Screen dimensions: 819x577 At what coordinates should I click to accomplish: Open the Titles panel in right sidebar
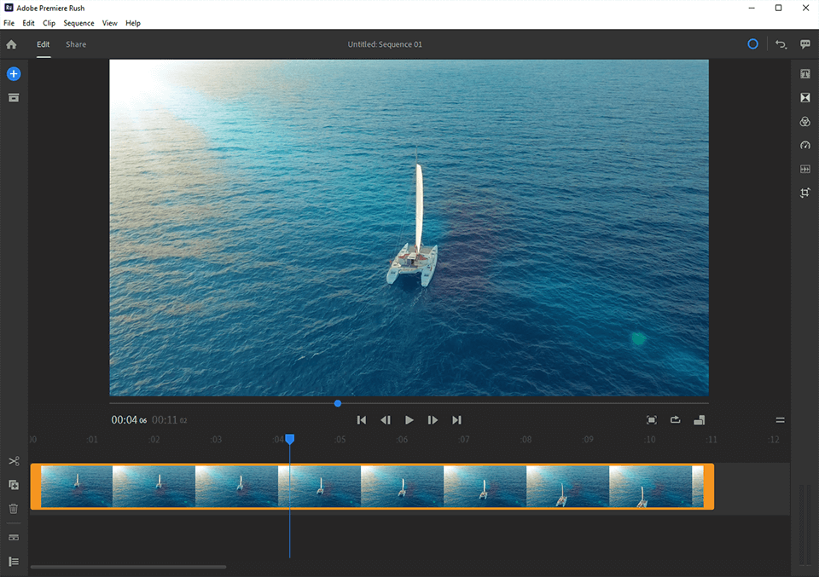coord(804,75)
